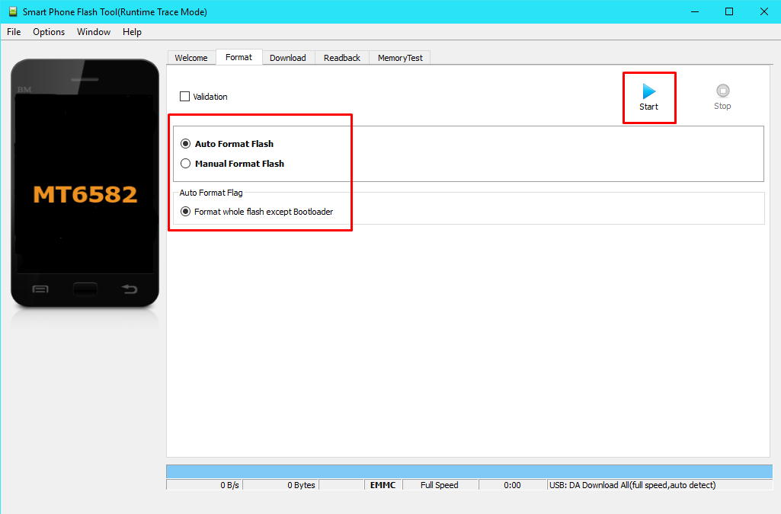Go to the Download tab

point(287,58)
